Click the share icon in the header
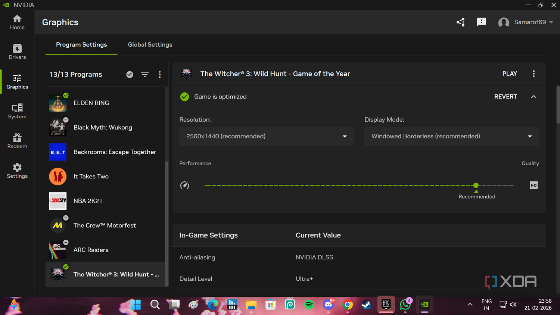This screenshot has height=315, width=560. pos(461,22)
